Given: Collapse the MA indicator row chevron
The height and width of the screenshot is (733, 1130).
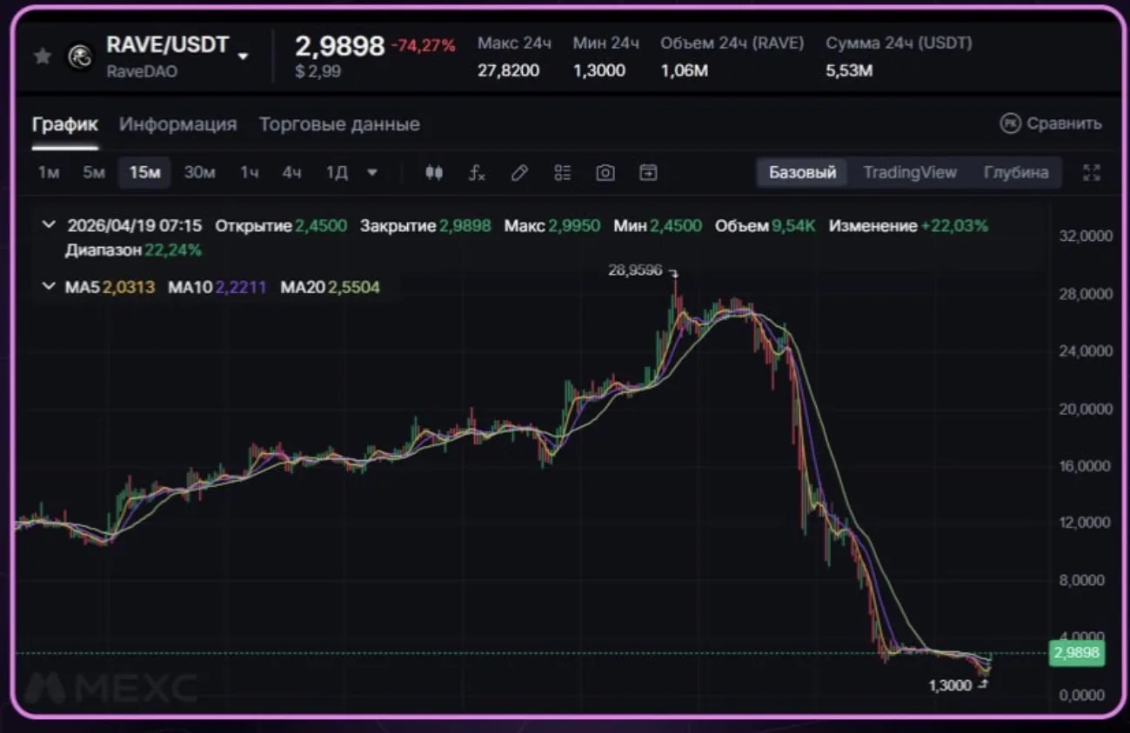Looking at the screenshot, I should coord(49,287).
